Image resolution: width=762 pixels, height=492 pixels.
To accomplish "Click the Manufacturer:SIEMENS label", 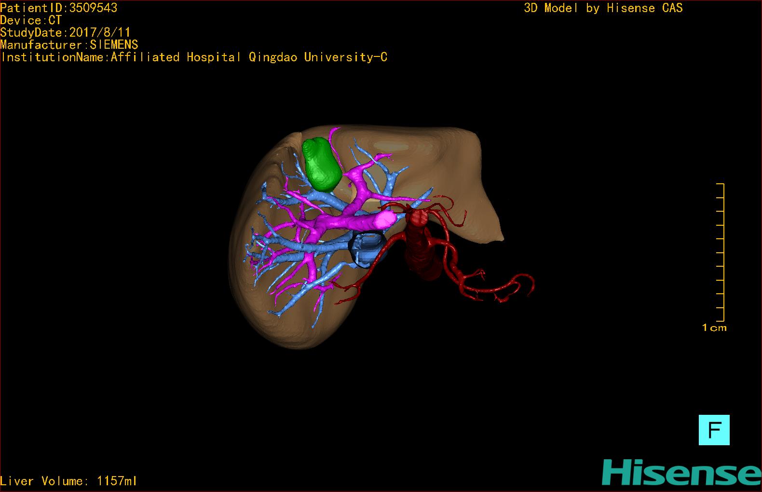I will [69, 45].
